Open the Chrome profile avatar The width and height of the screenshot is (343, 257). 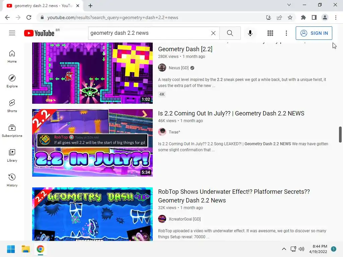tap(325, 17)
